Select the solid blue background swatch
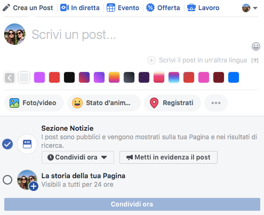This screenshot has height=215, width=264. tap(234, 77)
